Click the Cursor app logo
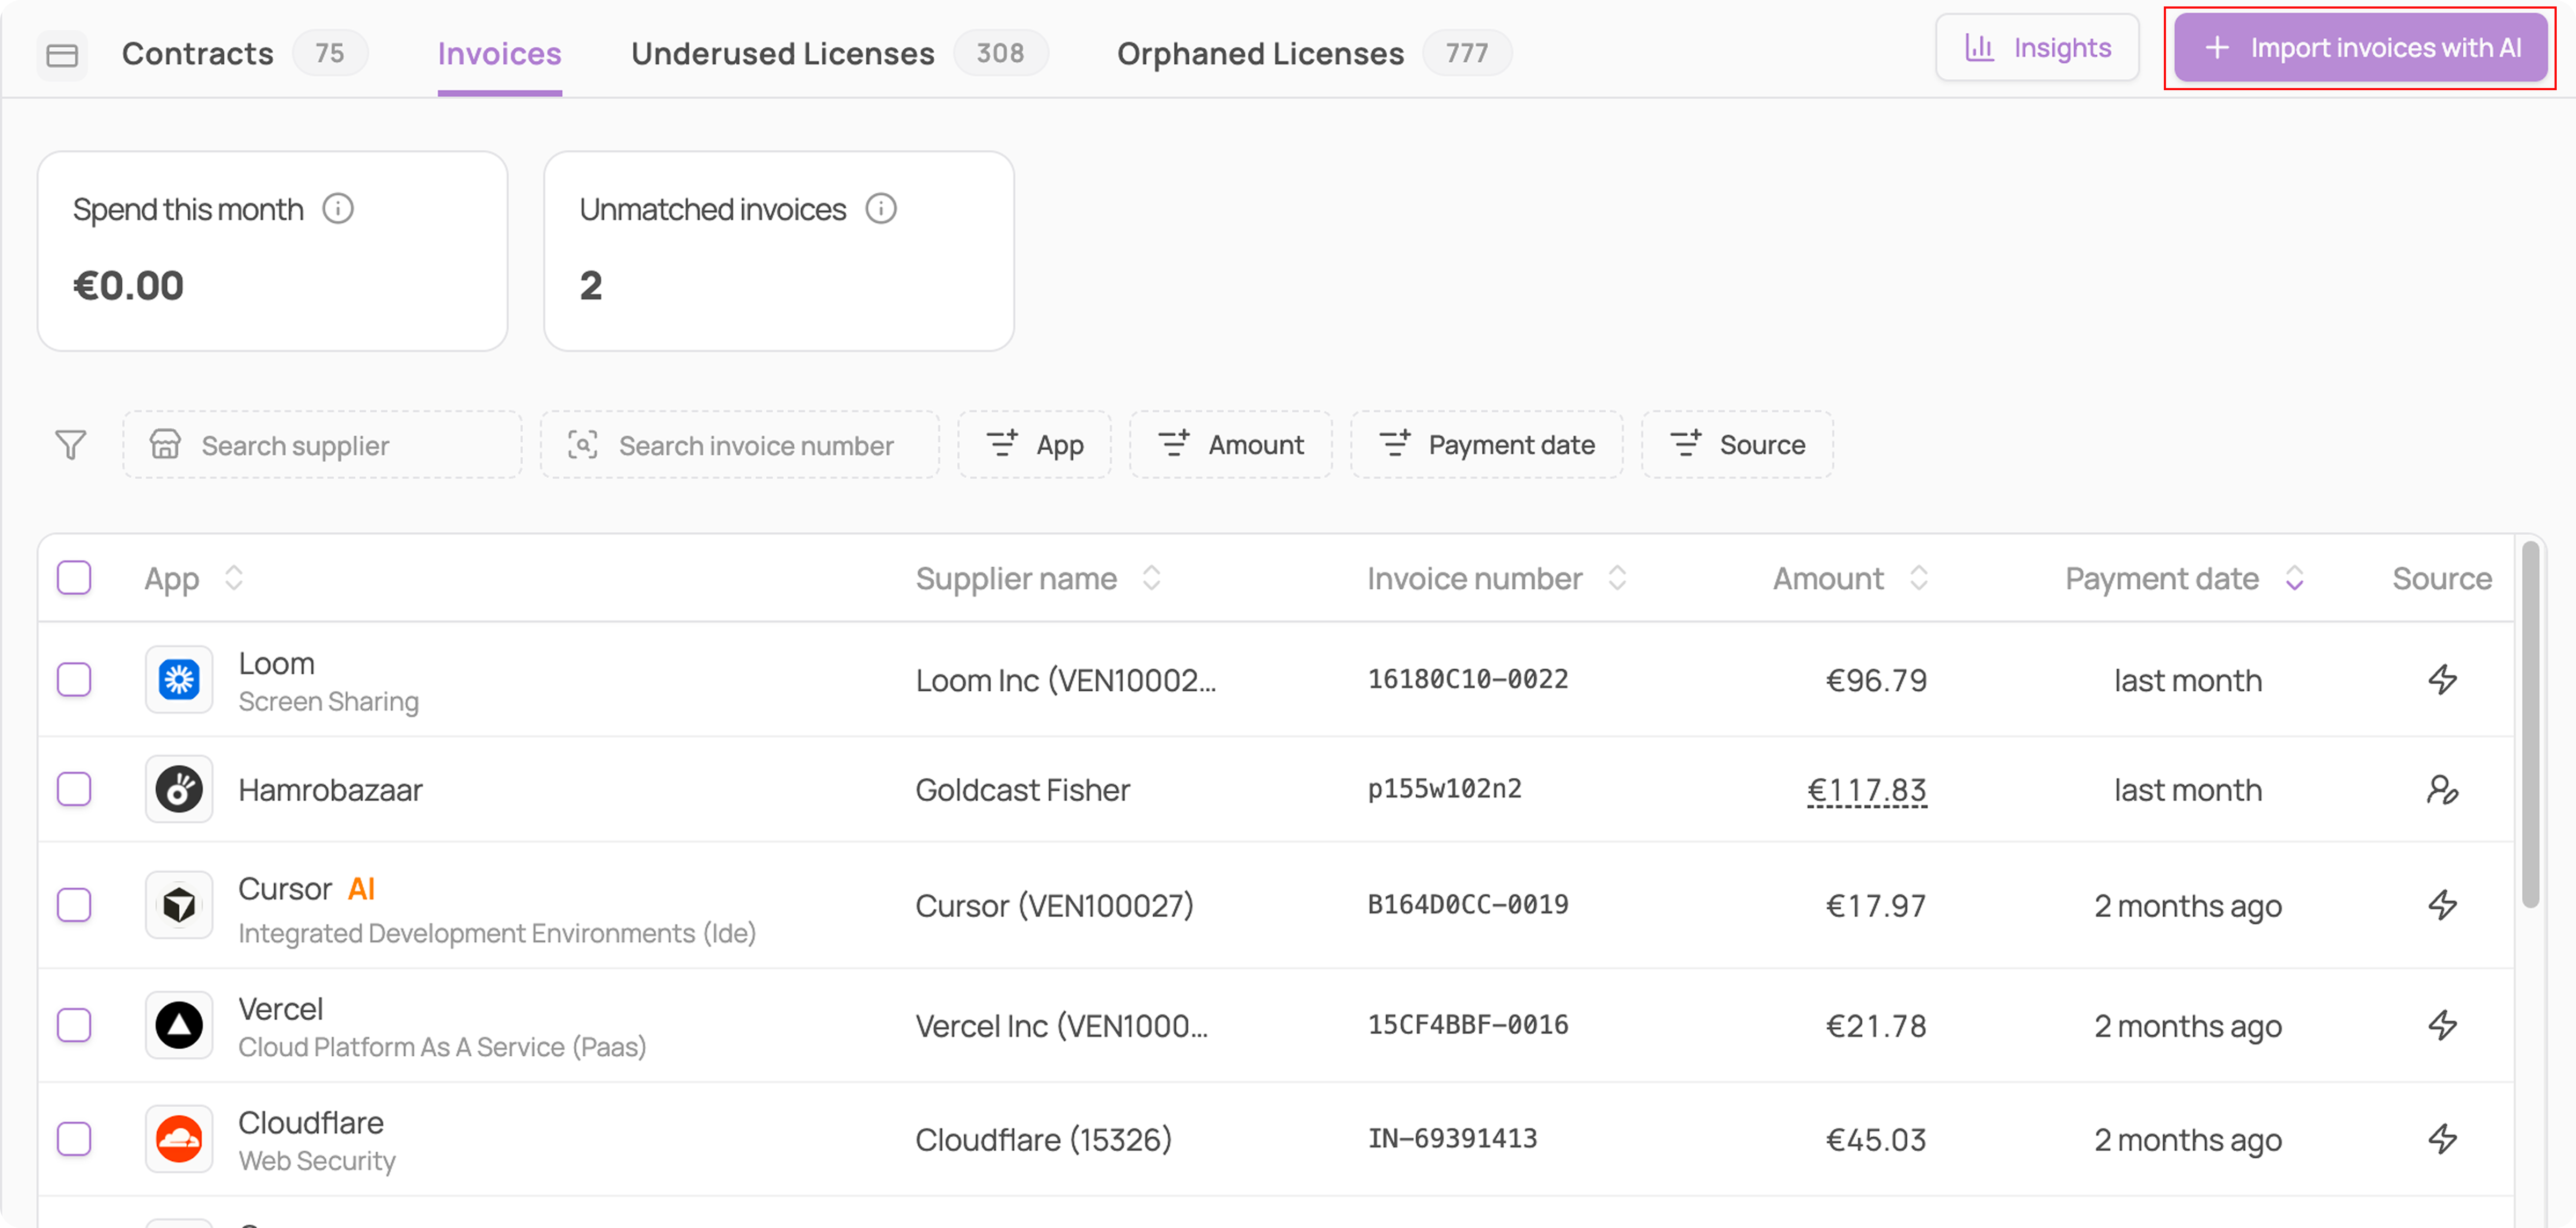The image size is (2576, 1228). (x=179, y=905)
